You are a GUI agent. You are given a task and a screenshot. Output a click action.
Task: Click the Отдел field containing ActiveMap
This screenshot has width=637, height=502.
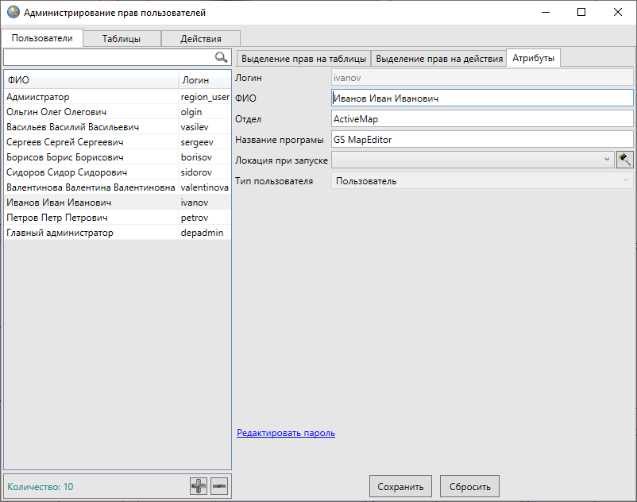481,119
